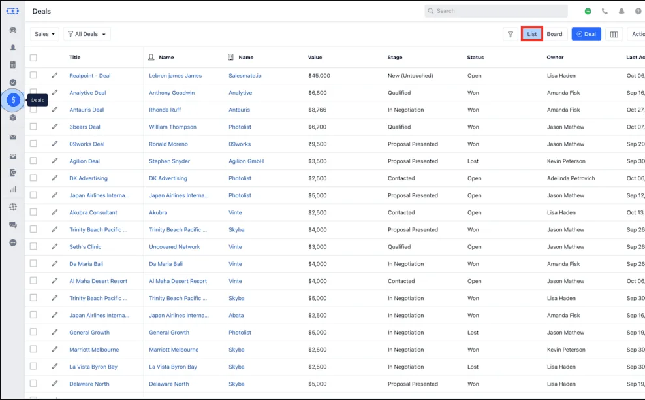Screen dimensions: 645x400
Task: Open the Actions menu at top right
Action: pos(637,34)
